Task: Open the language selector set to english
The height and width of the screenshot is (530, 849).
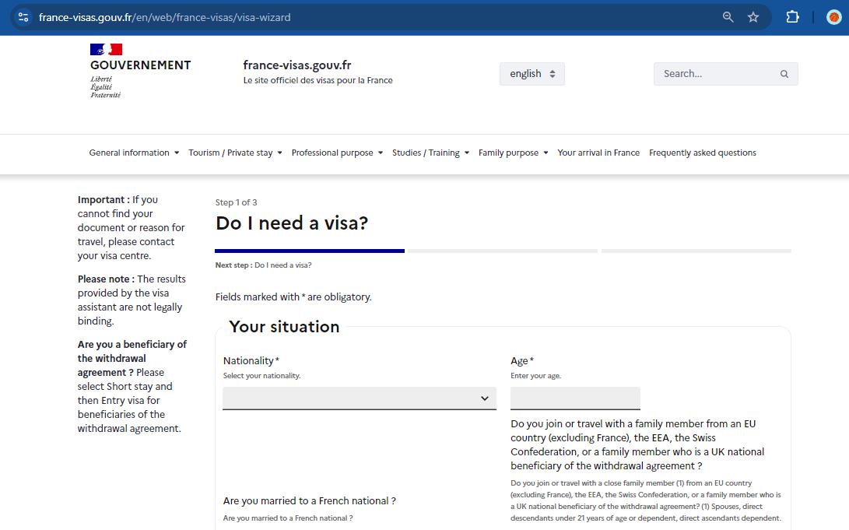Action: click(532, 74)
